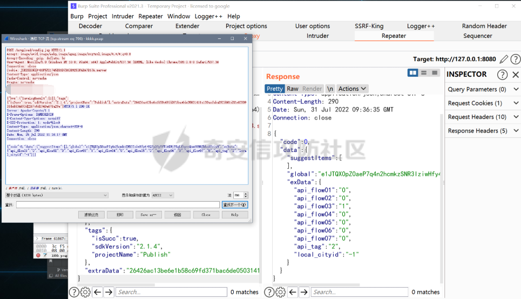Go to next match in response search

304,292
